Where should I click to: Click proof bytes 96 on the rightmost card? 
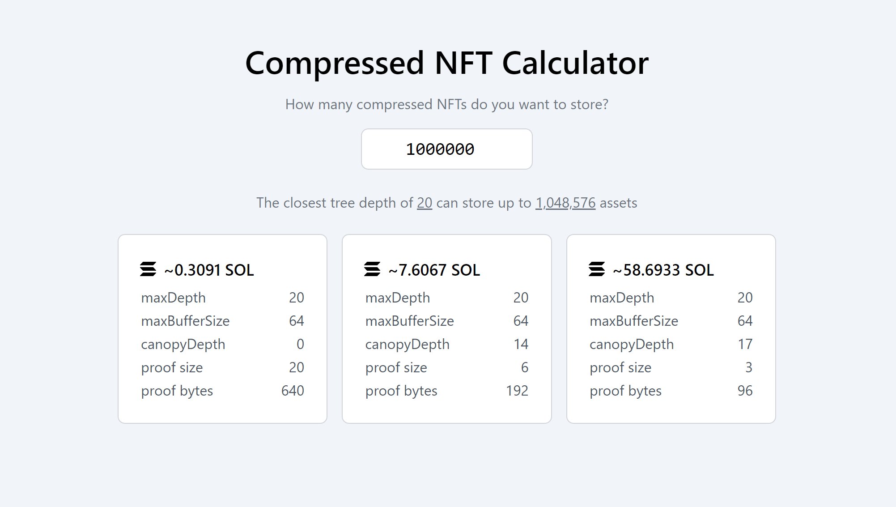pyautogui.click(x=744, y=390)
